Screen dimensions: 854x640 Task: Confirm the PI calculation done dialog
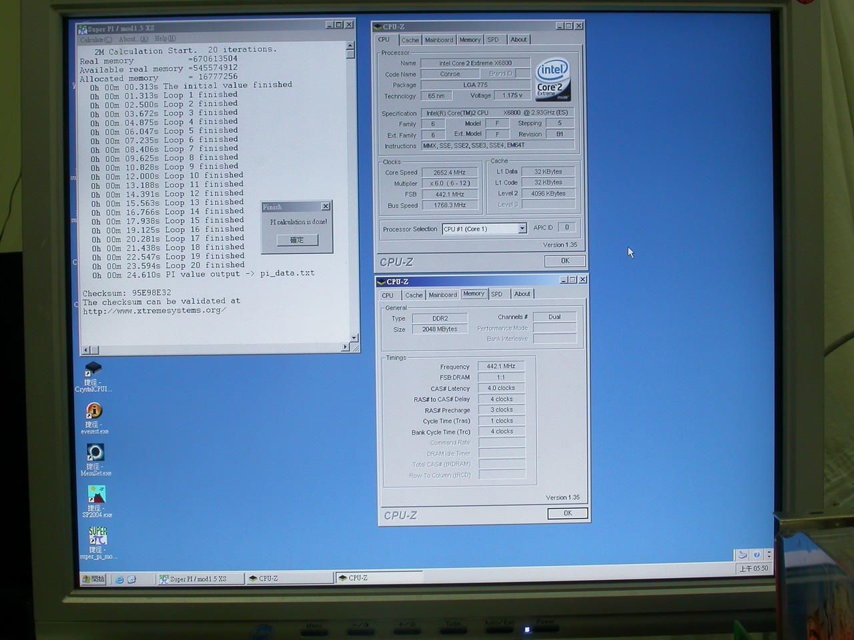click(297, 240)
